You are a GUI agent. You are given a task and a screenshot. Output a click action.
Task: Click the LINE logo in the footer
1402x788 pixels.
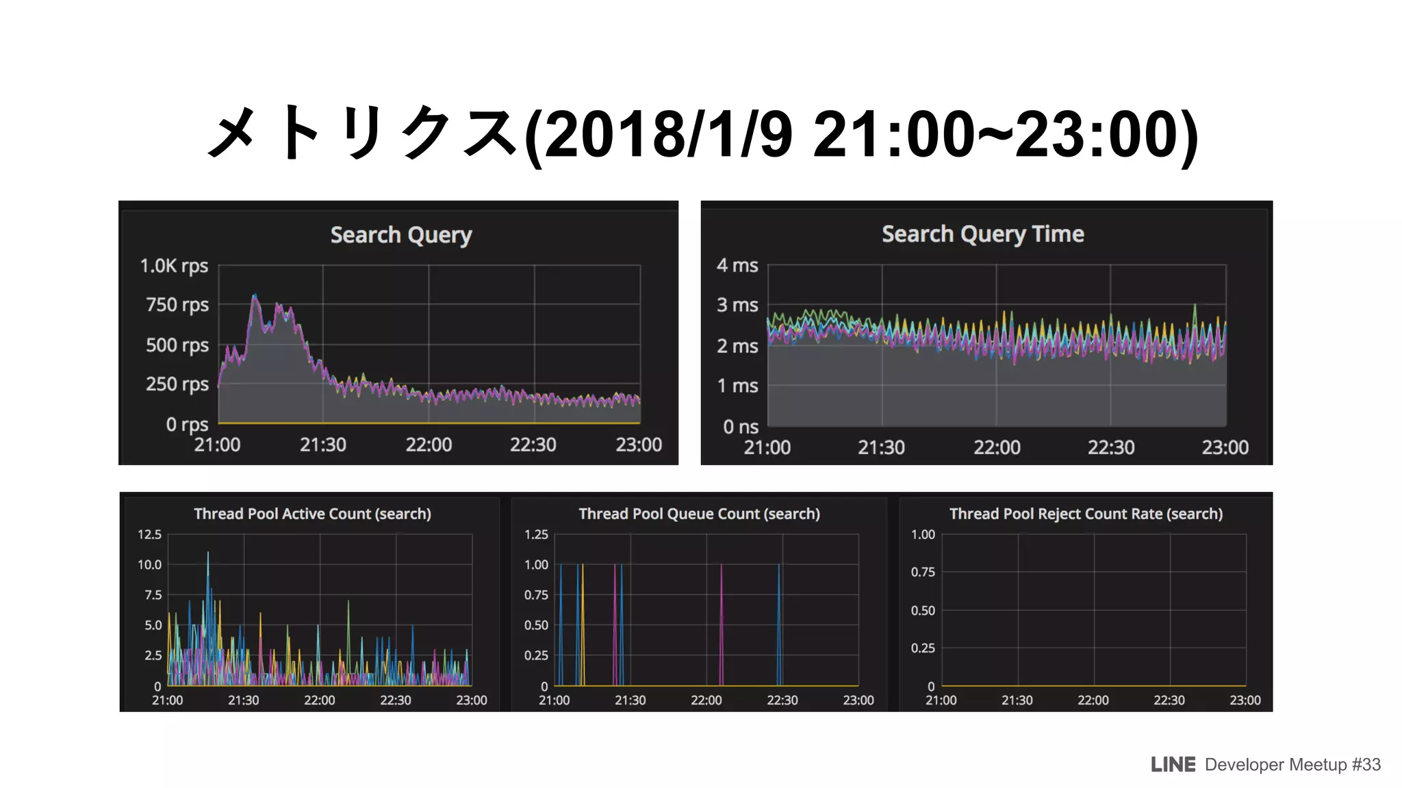point(1173,765)
